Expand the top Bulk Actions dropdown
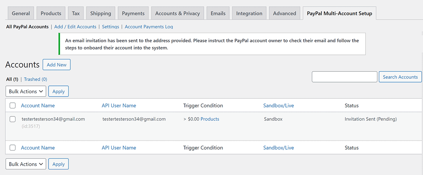 click(x=26, y=91)
